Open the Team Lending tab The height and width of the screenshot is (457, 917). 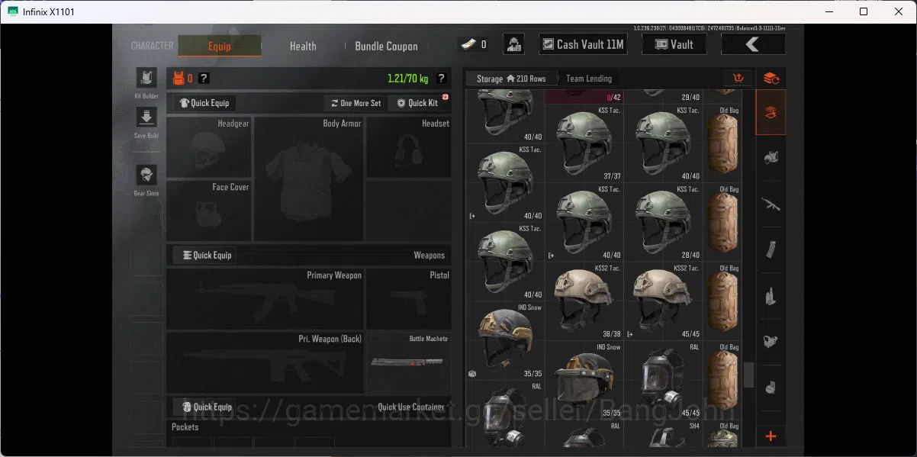coord(589,79)
